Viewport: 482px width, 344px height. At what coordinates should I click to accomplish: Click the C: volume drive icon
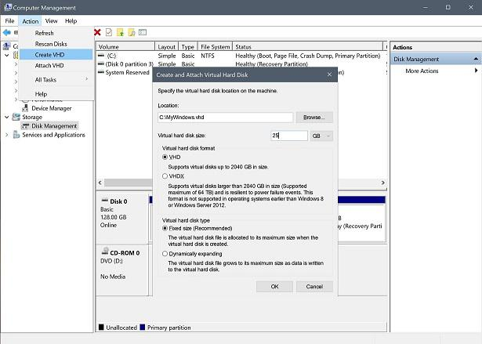point(100,56)
